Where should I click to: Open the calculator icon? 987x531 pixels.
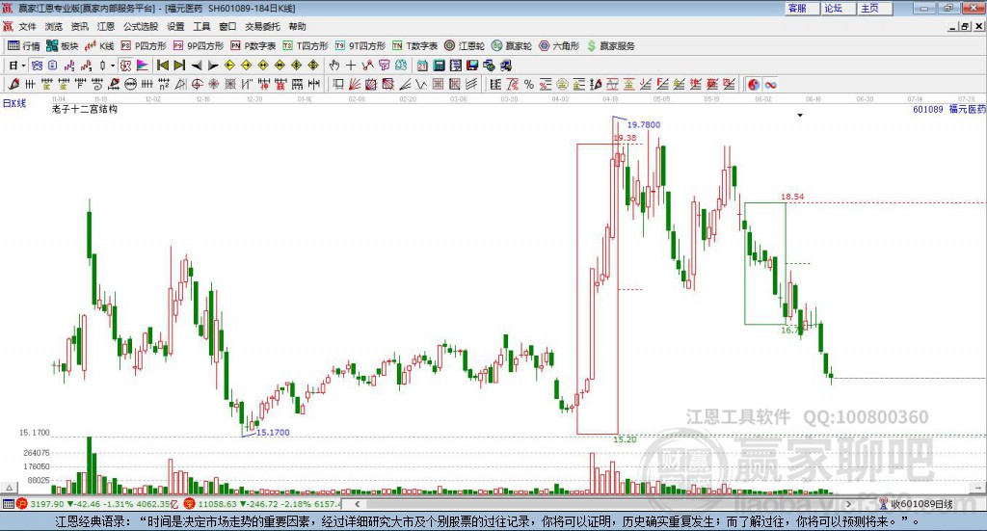439,66
